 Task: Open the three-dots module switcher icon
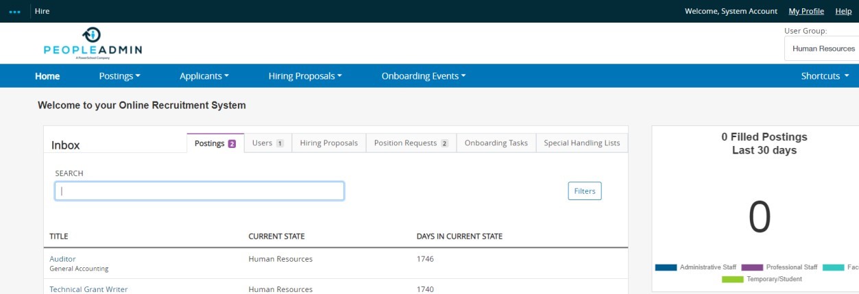click(x=14, y=12)
